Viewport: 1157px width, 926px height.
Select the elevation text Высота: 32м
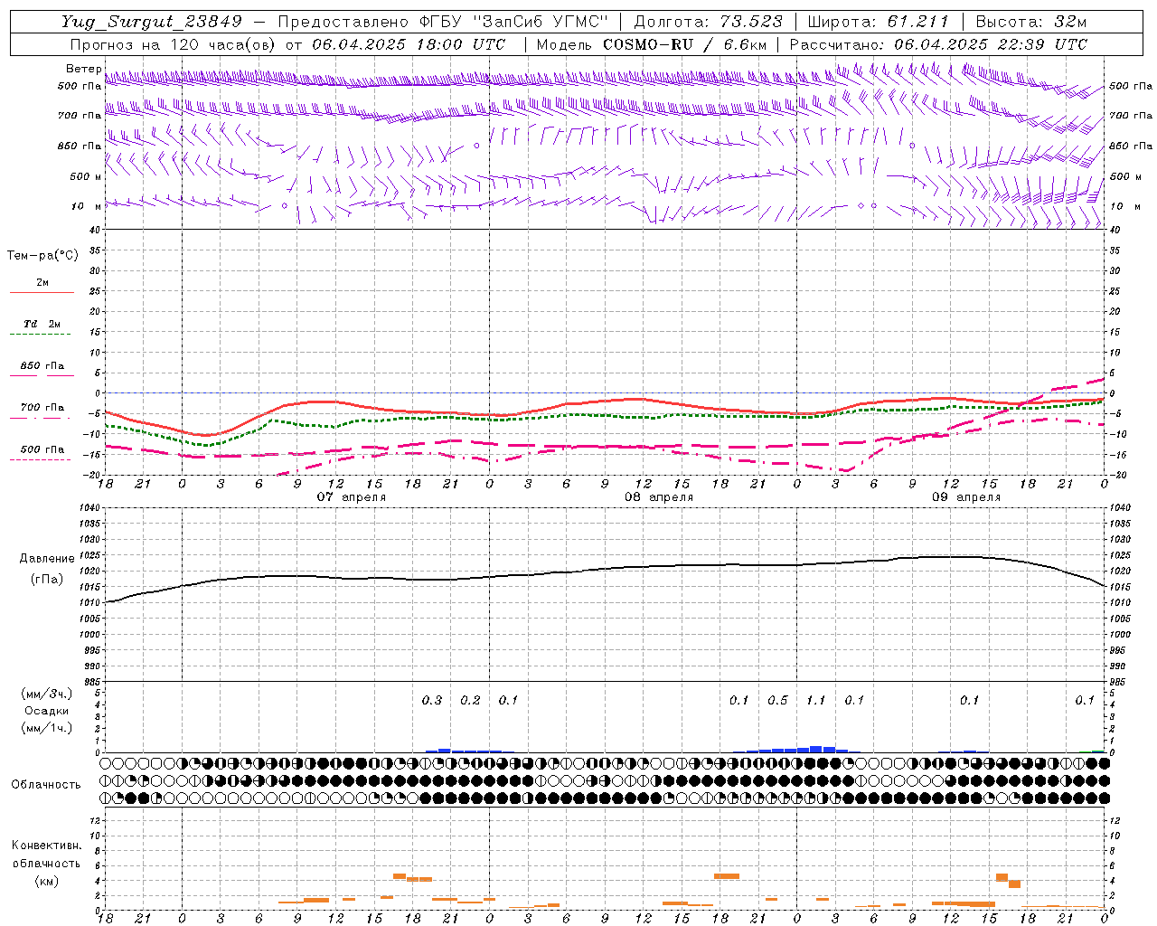[x=1030, y=22]
